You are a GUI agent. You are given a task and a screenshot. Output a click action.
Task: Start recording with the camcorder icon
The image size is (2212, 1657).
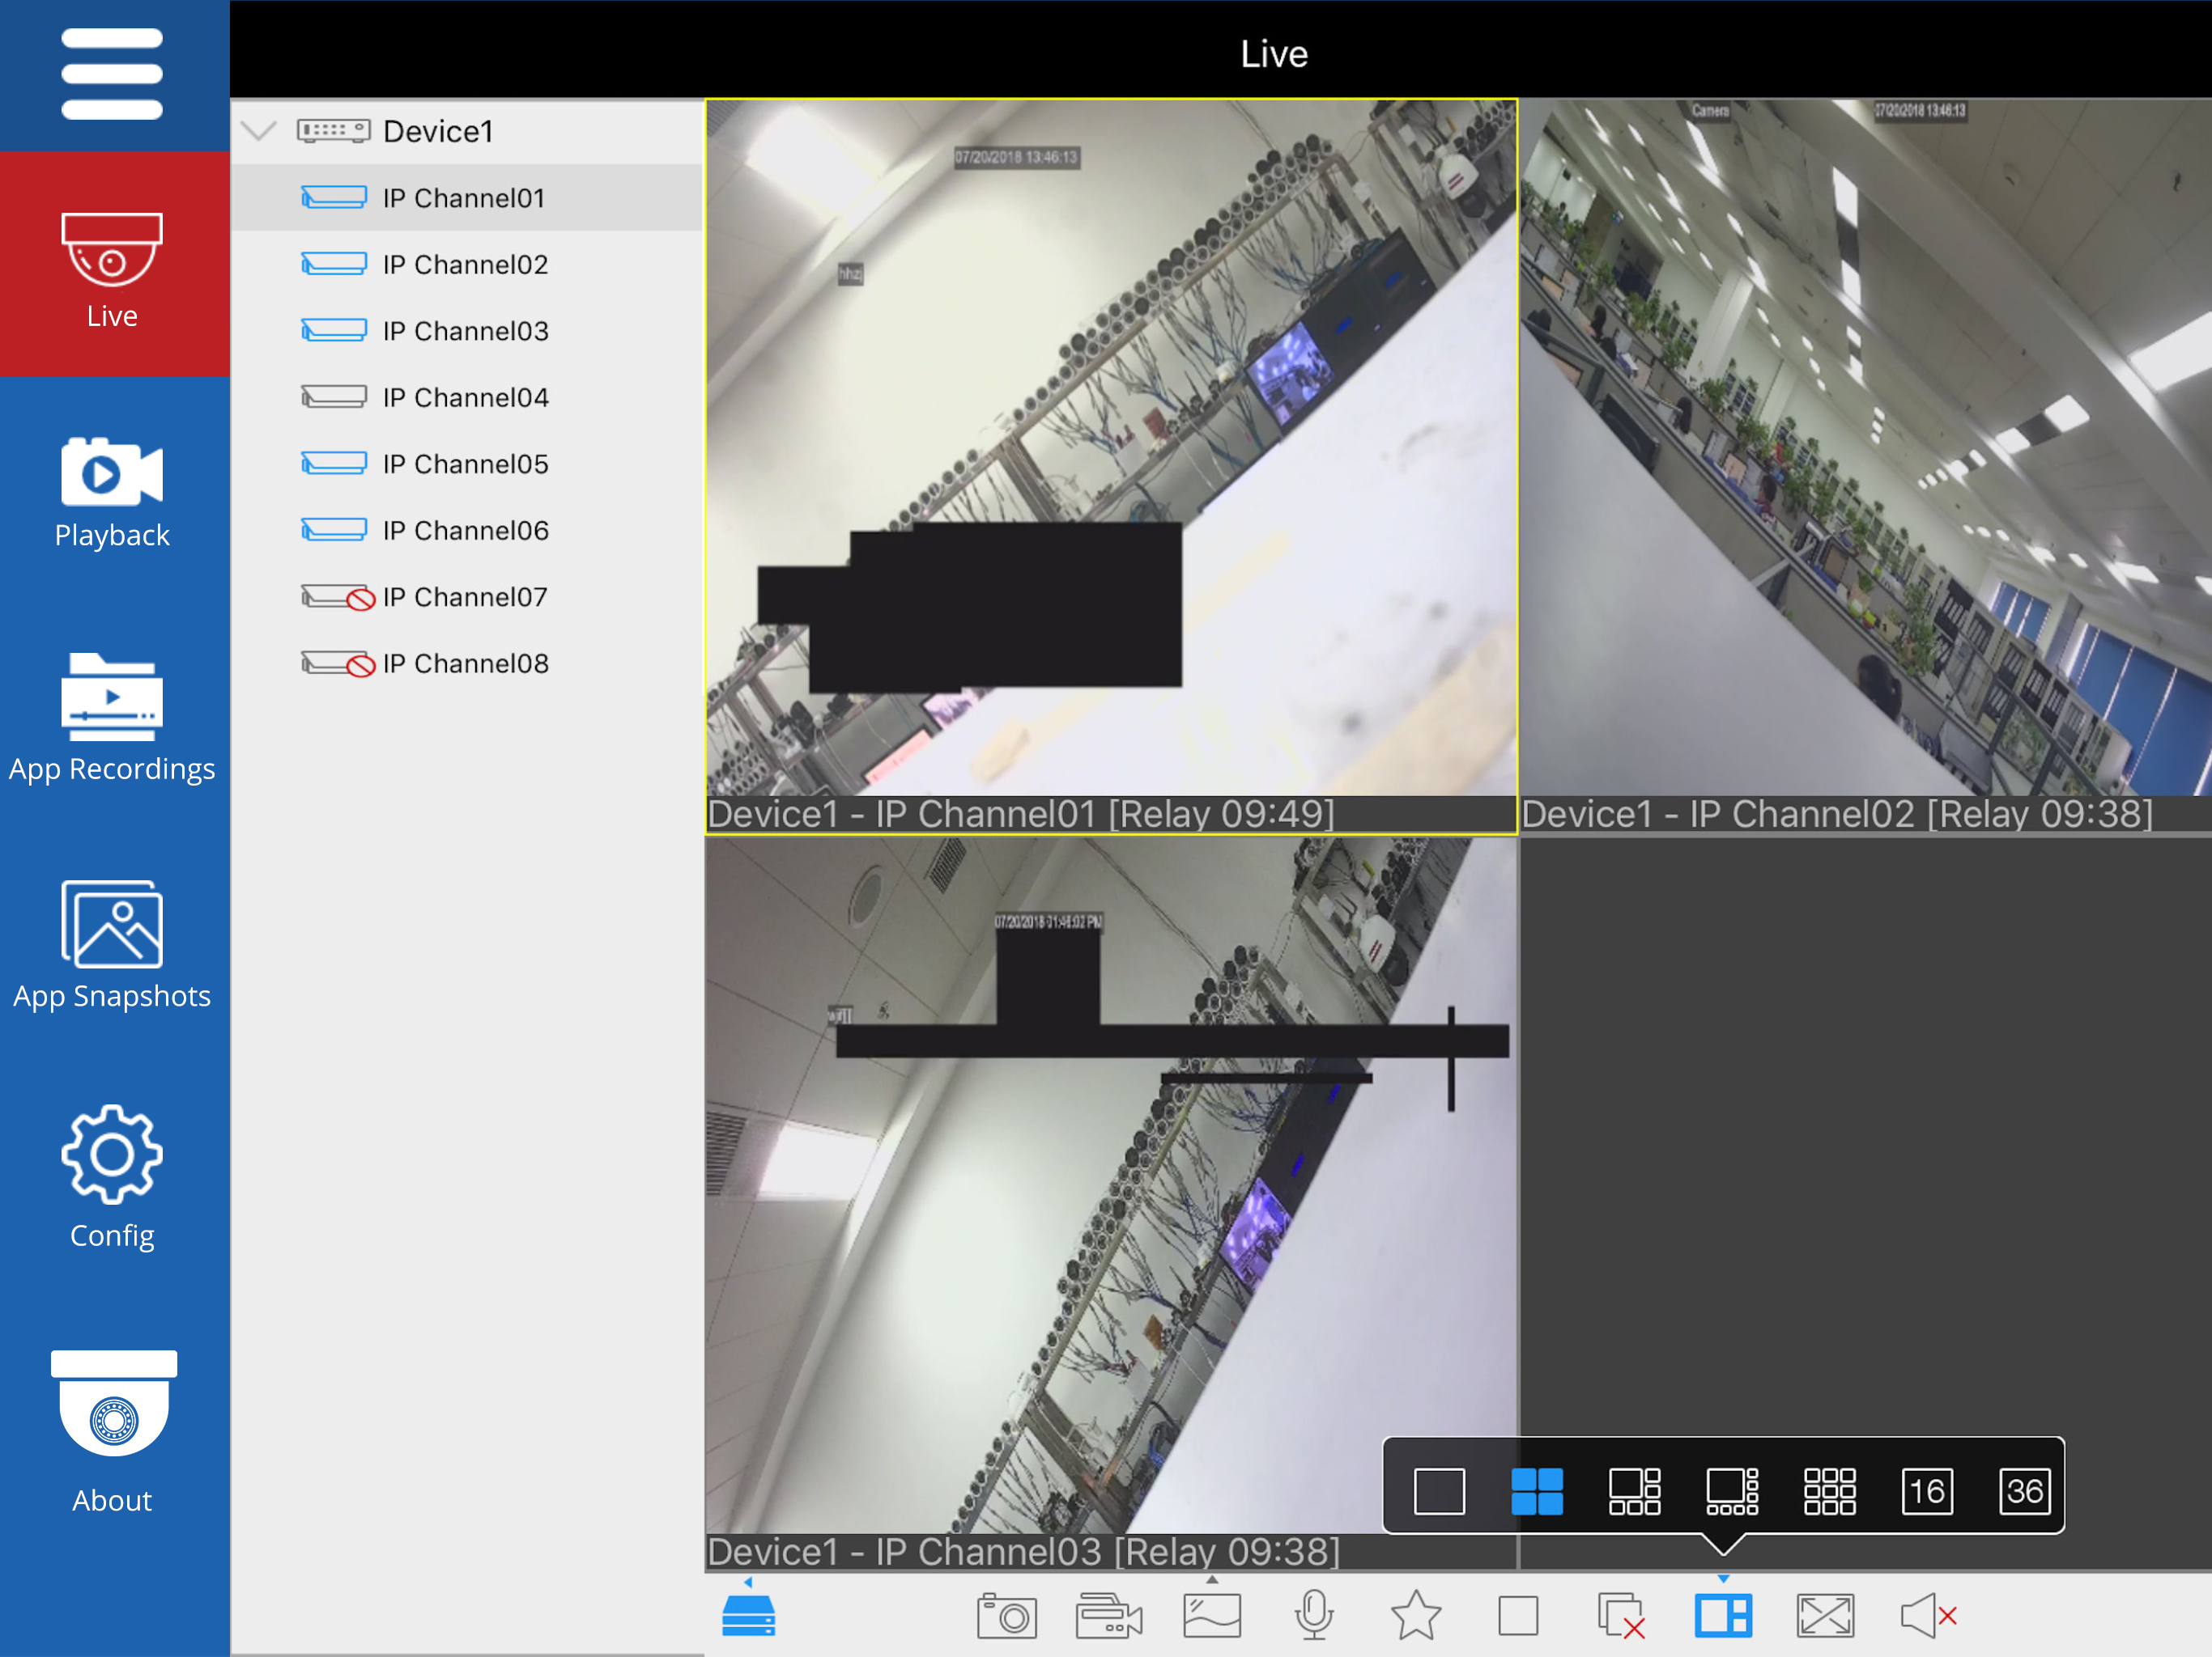tap(1108, 1615)
